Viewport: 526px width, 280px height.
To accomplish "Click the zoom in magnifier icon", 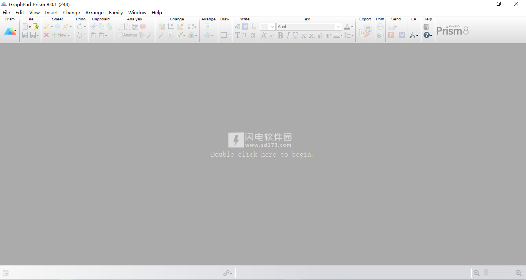I will [518, 273].
